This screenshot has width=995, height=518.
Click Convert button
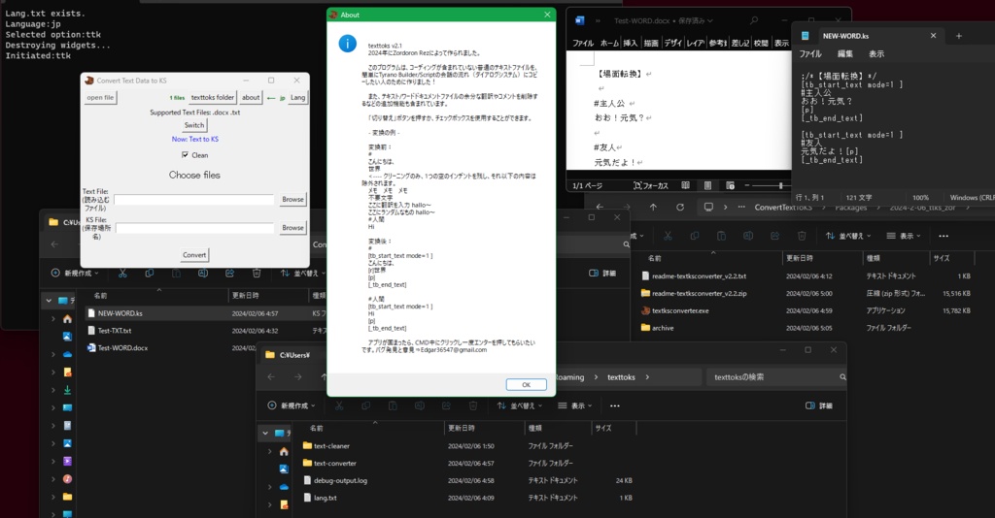[x=194, y=254]
